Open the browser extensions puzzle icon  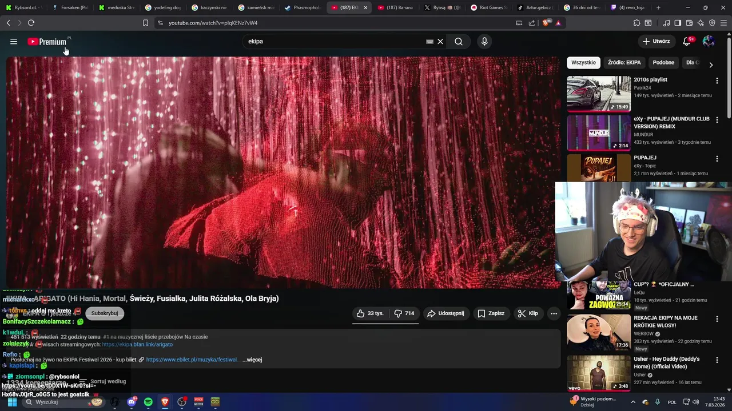[x=636, y=23]
